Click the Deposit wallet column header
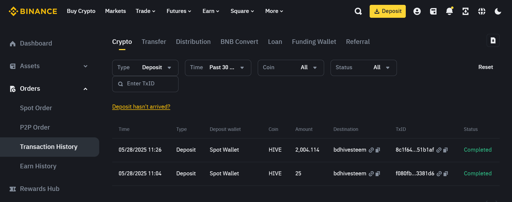The image size is (512, 202). (x=225, y=129)
